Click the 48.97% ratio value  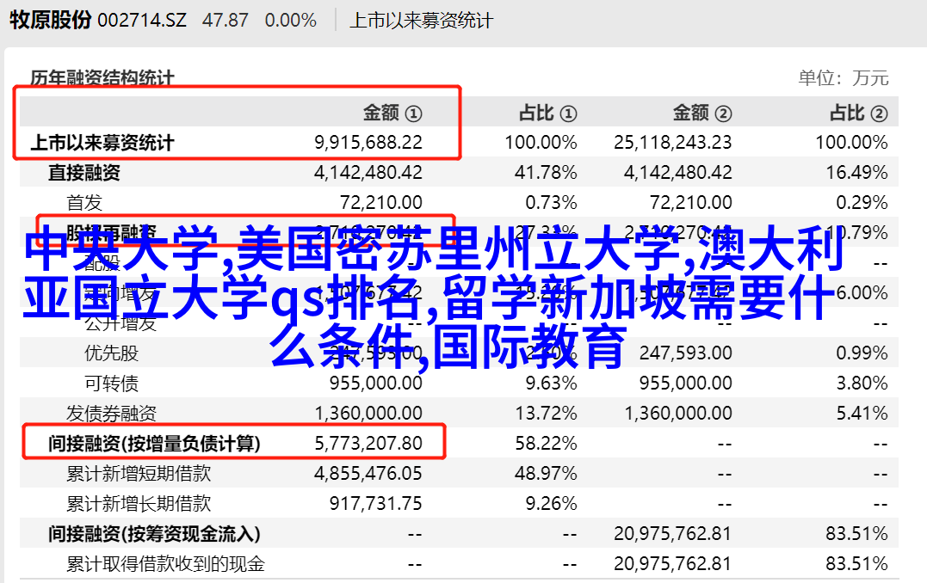tap(546, 474)
